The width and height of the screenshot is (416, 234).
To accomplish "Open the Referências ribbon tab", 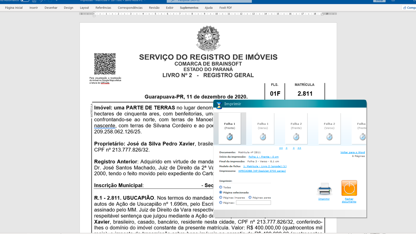I will tap(103, 7).
